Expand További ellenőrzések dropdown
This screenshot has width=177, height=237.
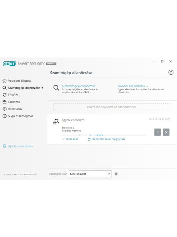point(133,86)
